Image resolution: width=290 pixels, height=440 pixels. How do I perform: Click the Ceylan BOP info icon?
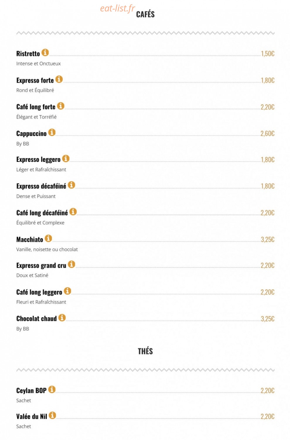[52, 389]
